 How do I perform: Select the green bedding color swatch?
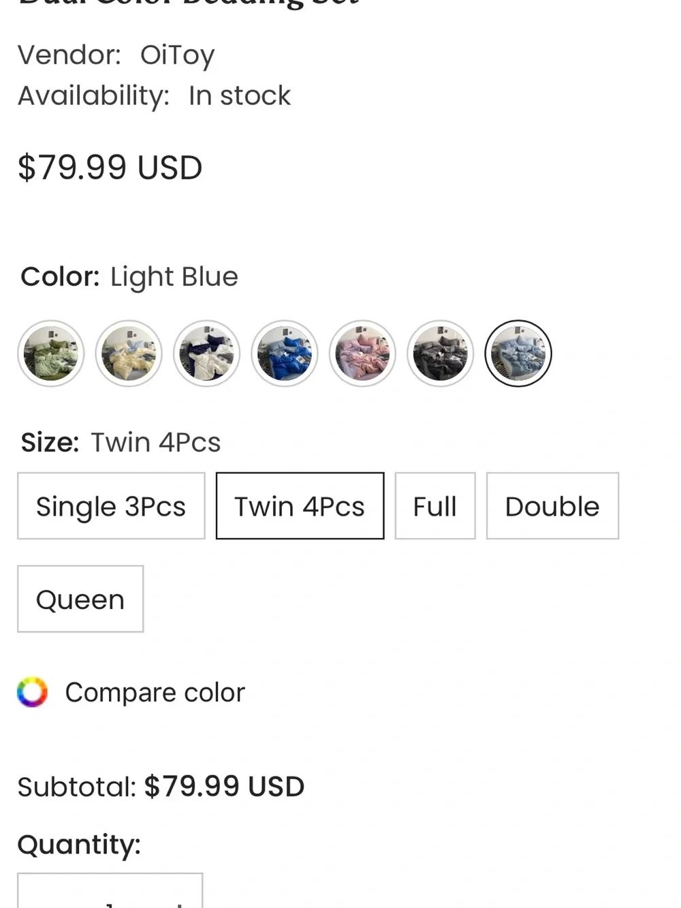51,354
